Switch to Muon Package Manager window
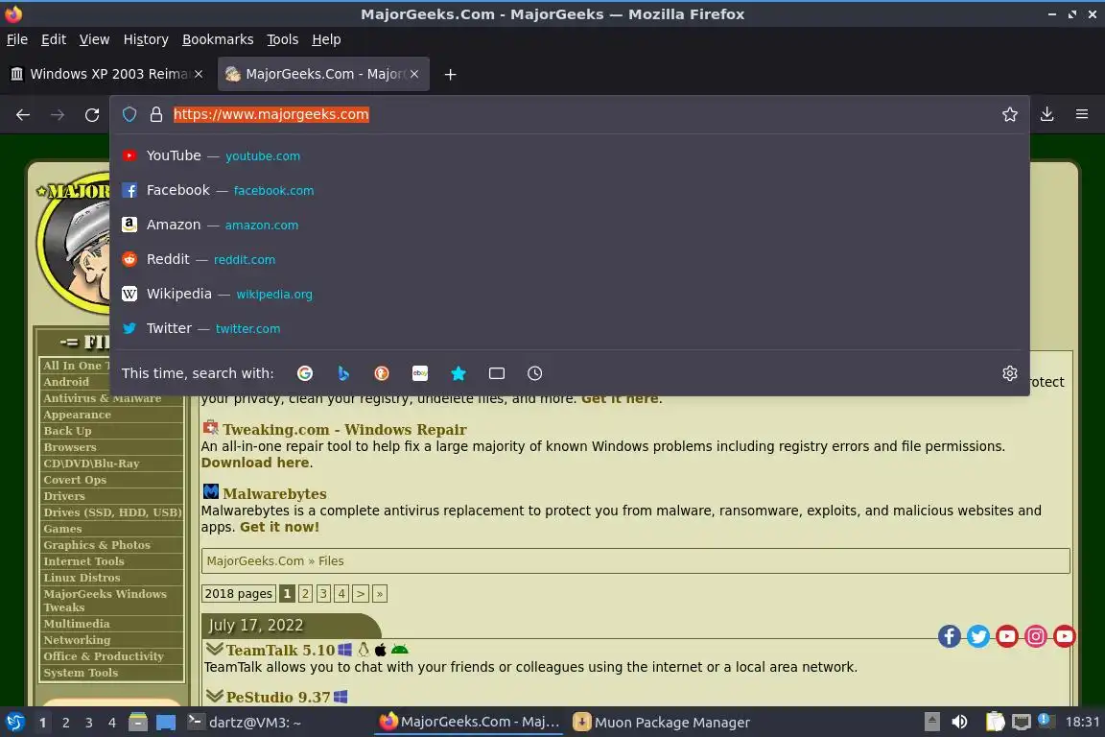 click(661, 723)
